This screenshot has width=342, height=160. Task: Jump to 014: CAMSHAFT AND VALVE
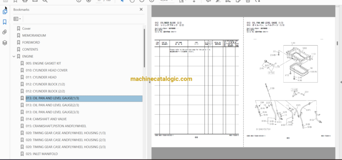(x=46, y=119)
